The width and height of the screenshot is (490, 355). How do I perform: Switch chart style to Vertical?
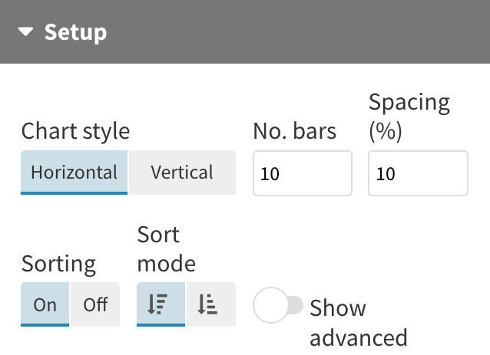(182, 173)
